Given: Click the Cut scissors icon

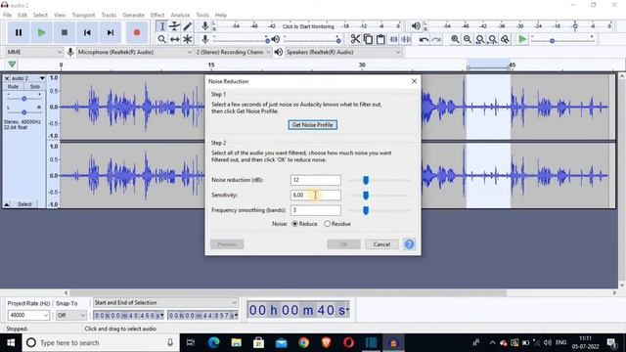Looking at the screenshot, I should pos(355,39).
